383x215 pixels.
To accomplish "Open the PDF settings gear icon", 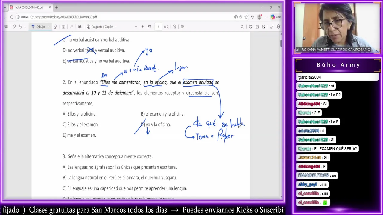I will click(279, 27).
